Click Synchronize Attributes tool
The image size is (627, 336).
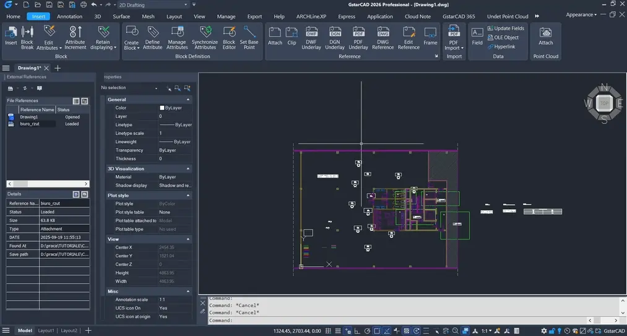205,37
